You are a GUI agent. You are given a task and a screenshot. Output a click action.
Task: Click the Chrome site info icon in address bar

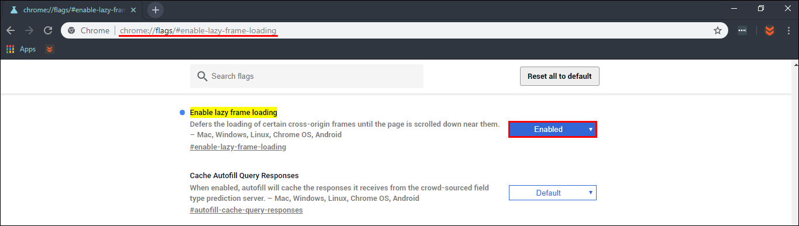[x=71, y=30]
